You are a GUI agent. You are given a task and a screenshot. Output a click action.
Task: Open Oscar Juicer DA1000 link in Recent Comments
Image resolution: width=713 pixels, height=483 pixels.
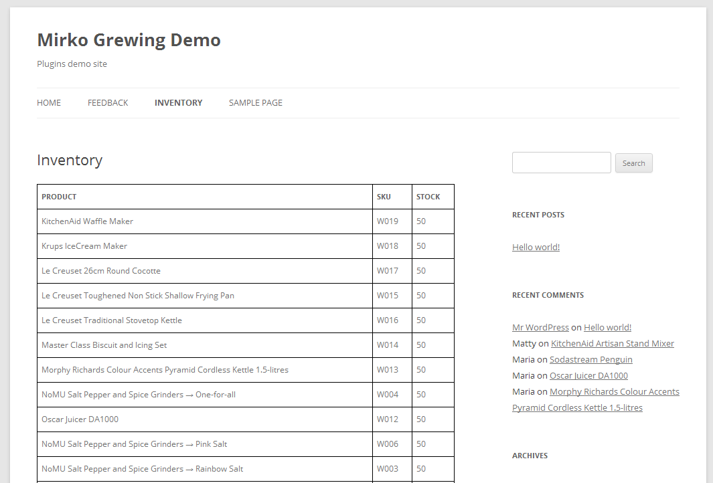click(588, 376)
